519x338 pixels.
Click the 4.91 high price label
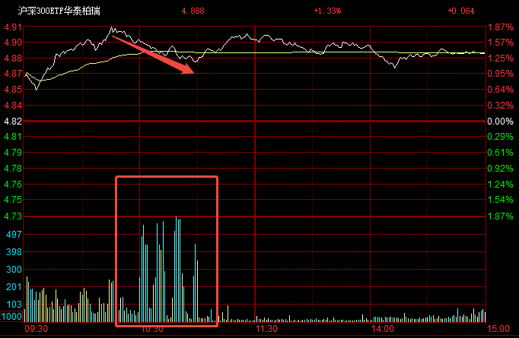point(13,27)
